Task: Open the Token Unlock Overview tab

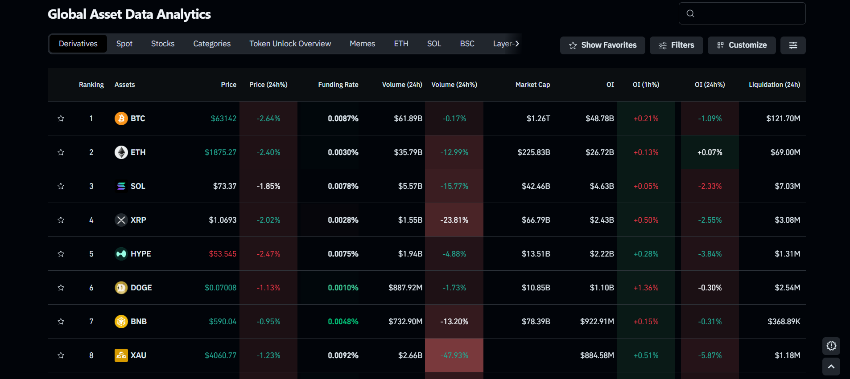Action: coord(290,44)
